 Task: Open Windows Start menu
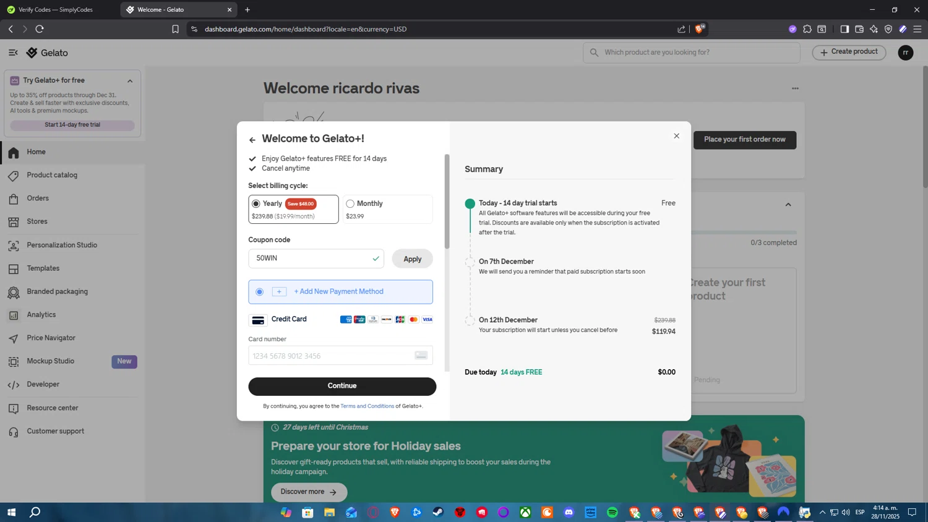point(11,512)
